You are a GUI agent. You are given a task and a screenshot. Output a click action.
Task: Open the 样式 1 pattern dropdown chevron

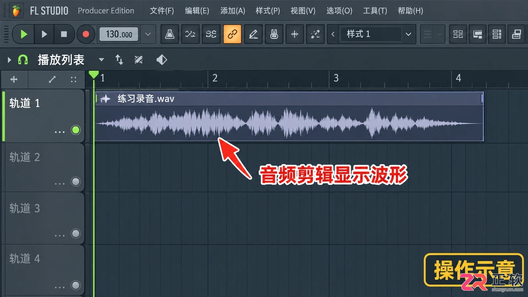pyautogui.click(x=408, y=34)
